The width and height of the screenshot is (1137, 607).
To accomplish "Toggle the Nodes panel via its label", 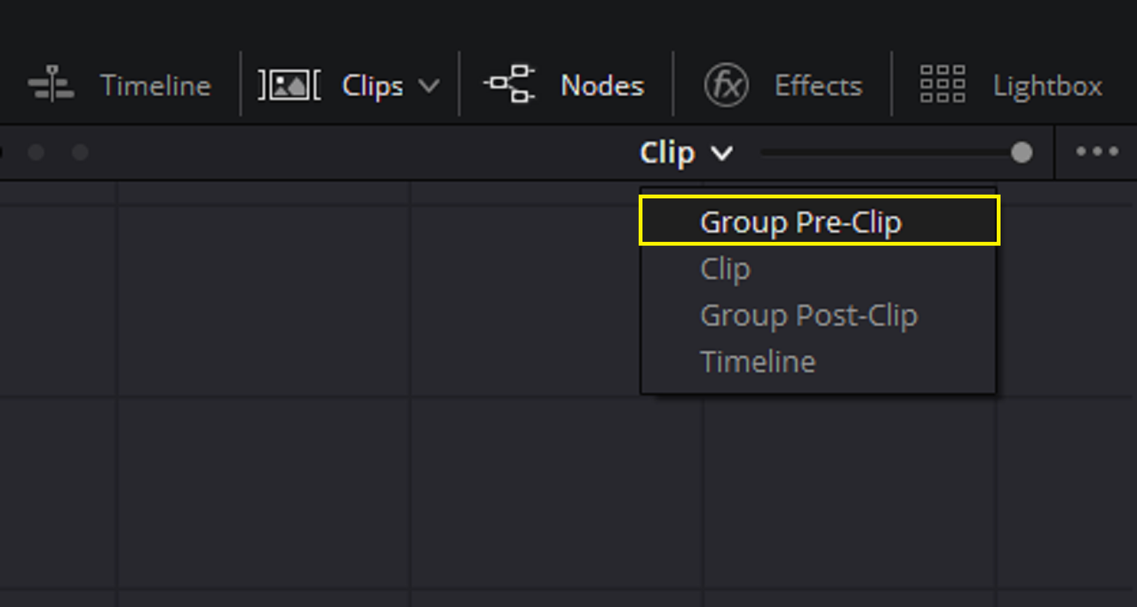I will pos(602,86).
